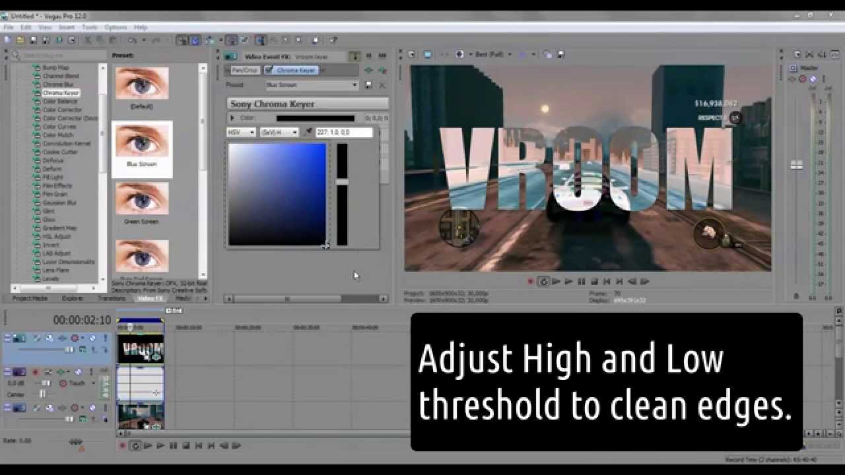Click Pause button in timeline transport bar
Viewport: 845px width, 475px height.
[x=174, y=446]
